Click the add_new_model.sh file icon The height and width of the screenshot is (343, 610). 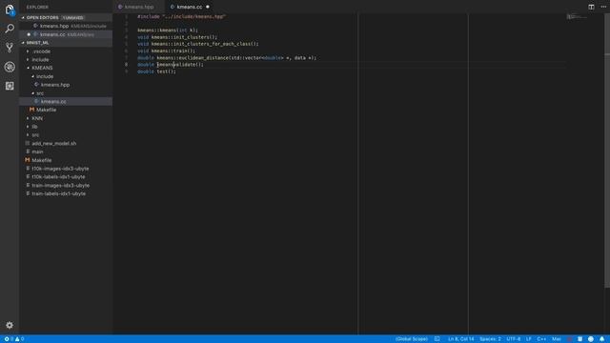(x=28, y=143)
